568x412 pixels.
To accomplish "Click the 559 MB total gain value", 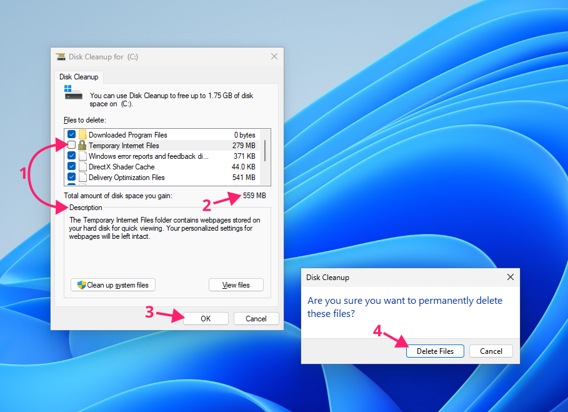I will [x=254, y=196].
